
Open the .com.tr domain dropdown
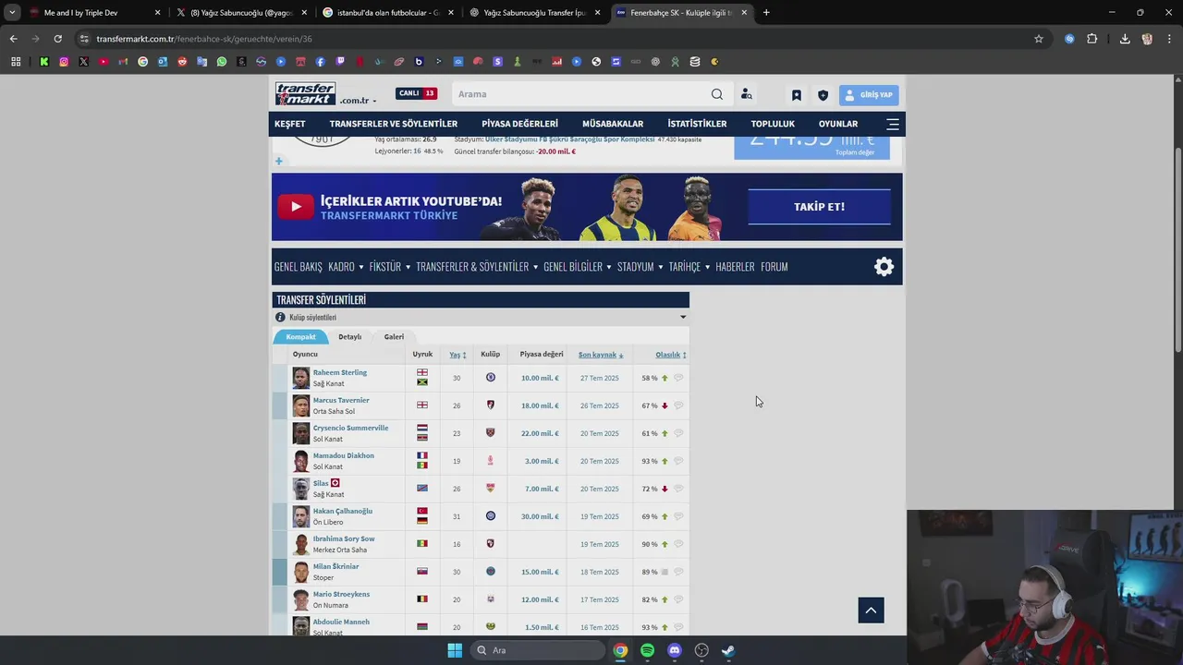click(x=358, y=101)
